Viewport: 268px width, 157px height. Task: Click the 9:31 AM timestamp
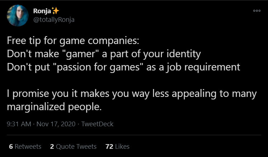(19, 124)
